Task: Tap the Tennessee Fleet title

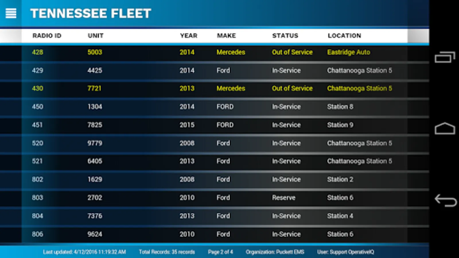Action: click(91, 13)
